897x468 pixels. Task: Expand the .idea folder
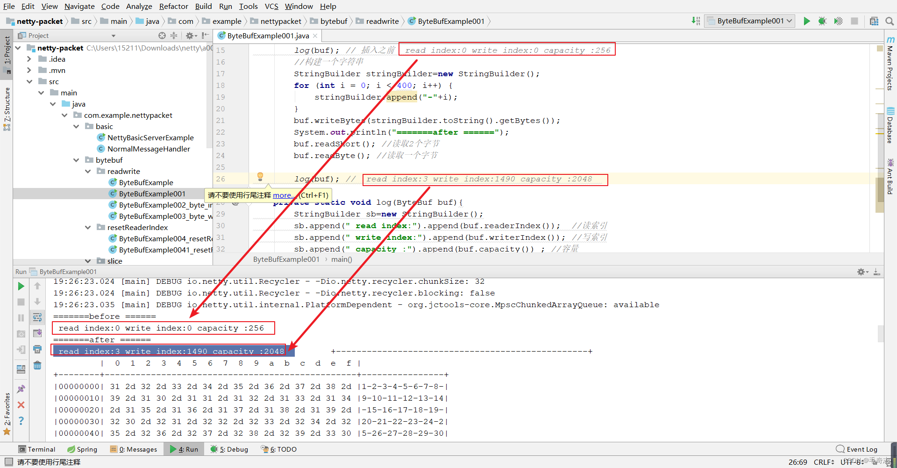[29, 59]
